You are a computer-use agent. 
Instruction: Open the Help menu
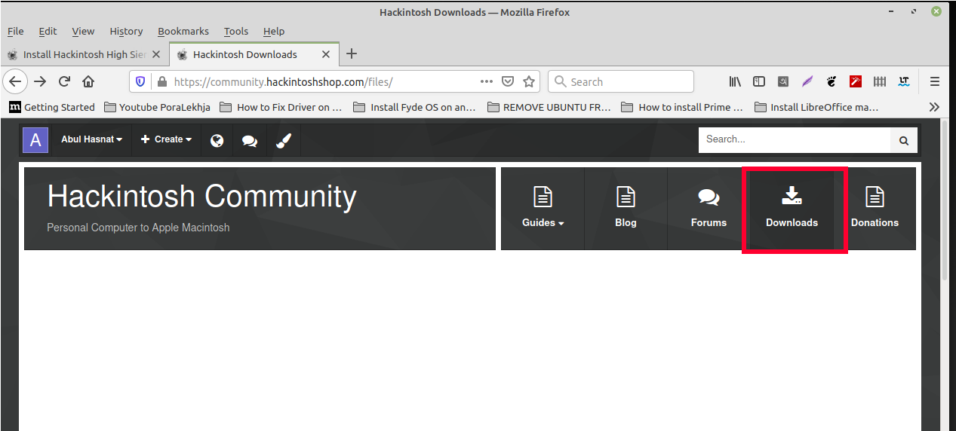click(x=274, y=31)
